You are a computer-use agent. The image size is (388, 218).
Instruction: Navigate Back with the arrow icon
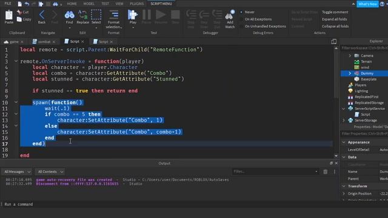tap(42, 15)
